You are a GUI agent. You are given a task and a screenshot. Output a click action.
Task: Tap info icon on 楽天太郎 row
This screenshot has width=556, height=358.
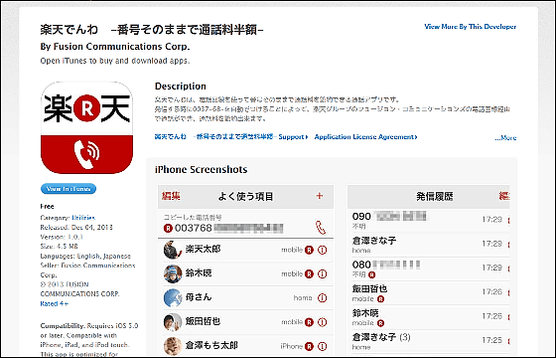coord(322,250)
